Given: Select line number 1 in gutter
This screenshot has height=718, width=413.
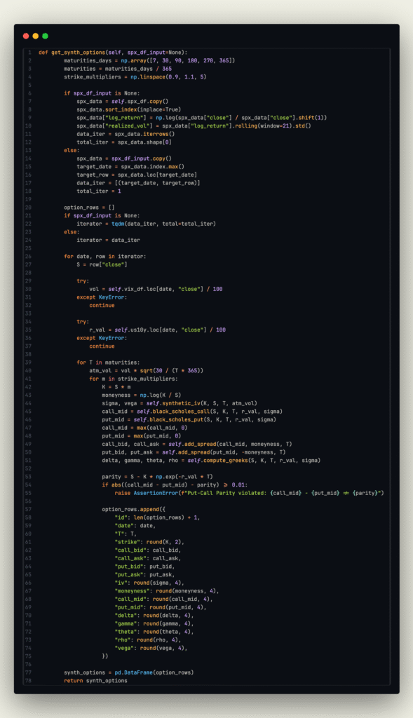Looking at the screenshot, I should [29, 53].
